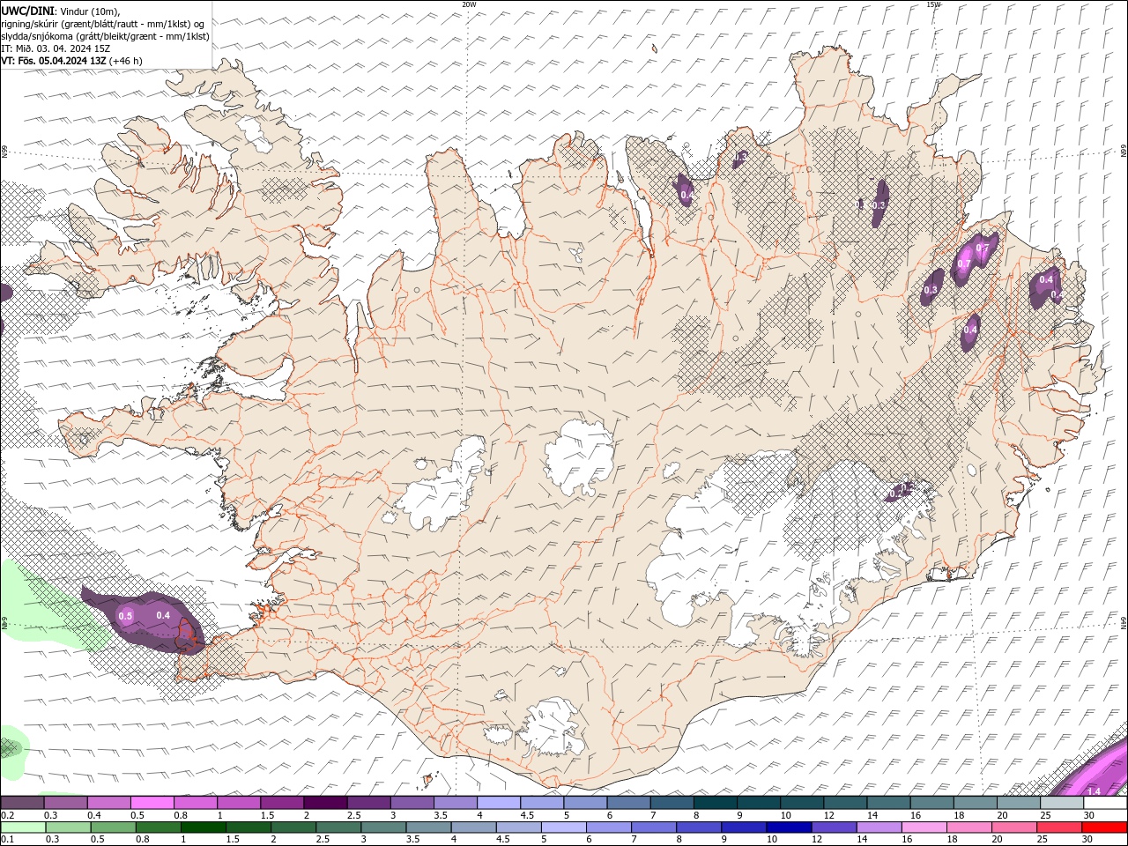
Task: Select the light green 0.1 rain legend swatch
Action: (x=22, y=827)
